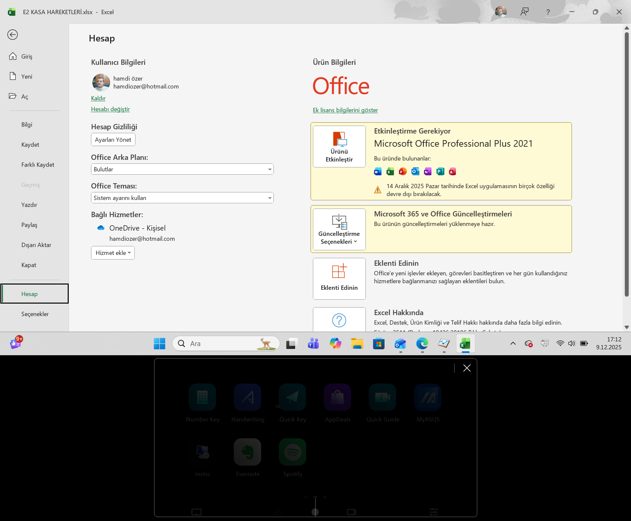631x521 pixels.
Task: Select Yeni in the backstage menu
Action: (x=35, y=76)
